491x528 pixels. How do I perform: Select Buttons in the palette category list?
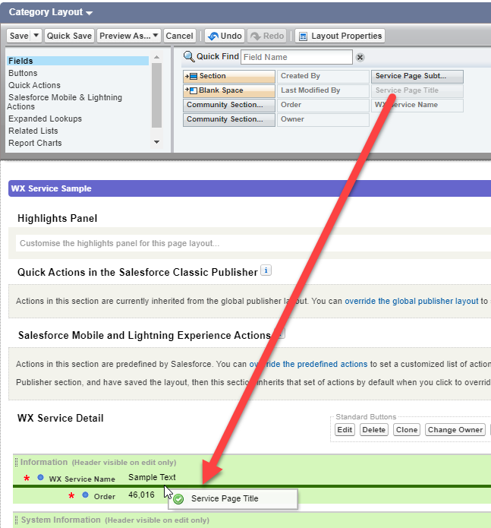(23, 73)
